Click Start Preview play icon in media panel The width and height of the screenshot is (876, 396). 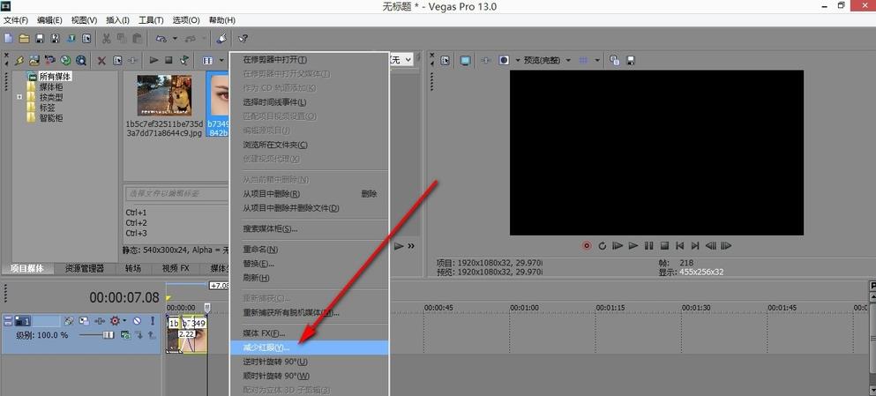(x=153, y=60)
